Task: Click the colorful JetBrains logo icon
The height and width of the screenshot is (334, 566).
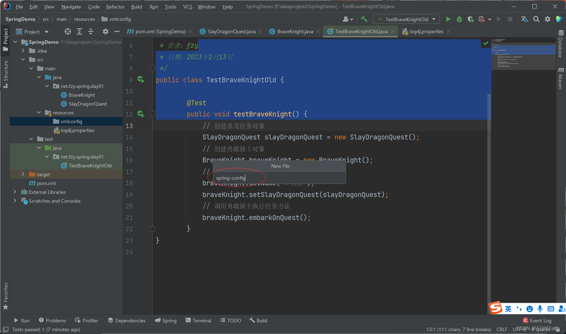Action: point(559,19)
